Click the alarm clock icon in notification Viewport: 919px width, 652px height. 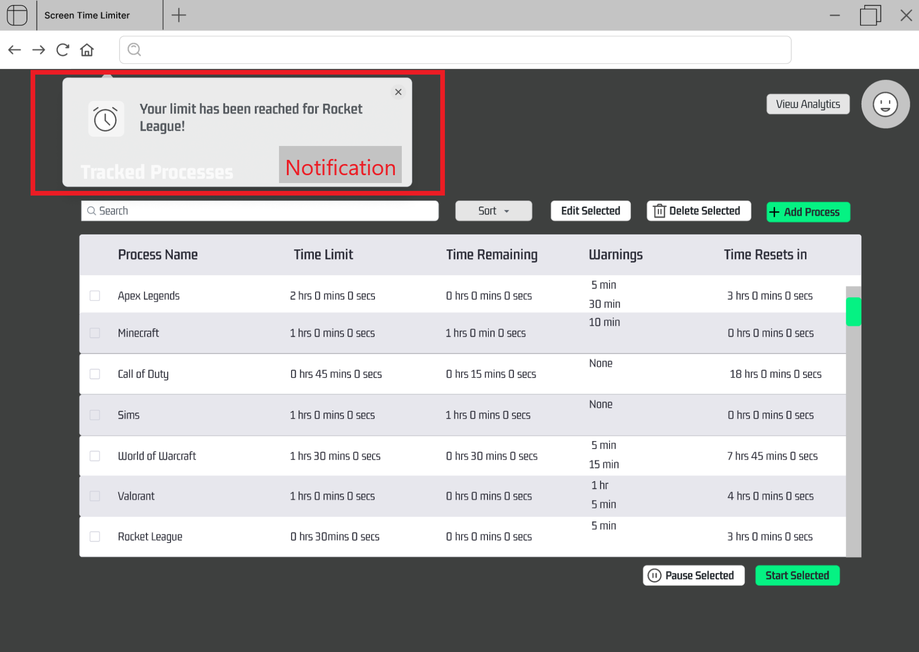pos(106,119)
